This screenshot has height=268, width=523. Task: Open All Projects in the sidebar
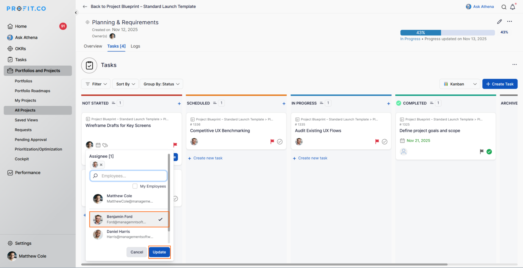point(25,110)
